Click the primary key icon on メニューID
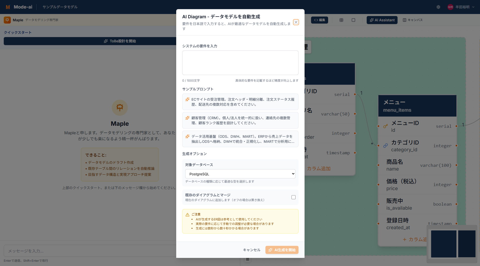 386,126
